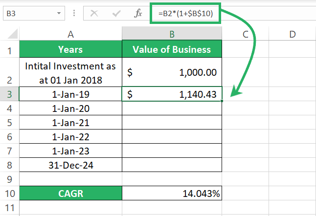Click the Select All corner triangle
This screenshot has width=316, height=216.
13,34
